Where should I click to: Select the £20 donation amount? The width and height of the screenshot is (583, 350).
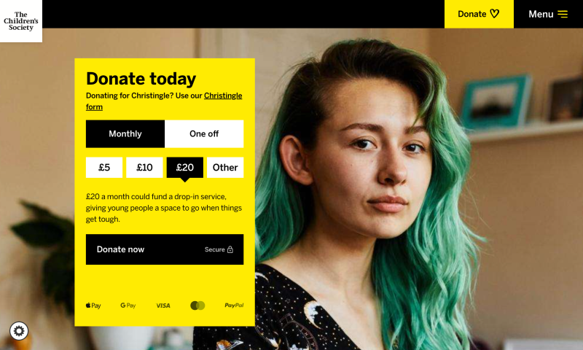185,168
